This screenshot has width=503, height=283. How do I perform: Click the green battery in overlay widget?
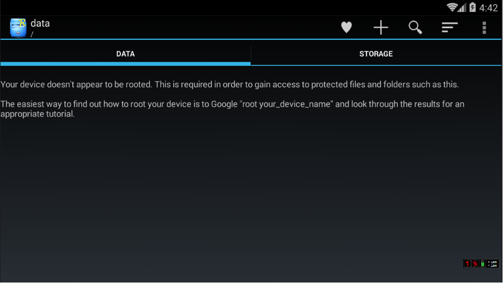(x=483, y=264)
